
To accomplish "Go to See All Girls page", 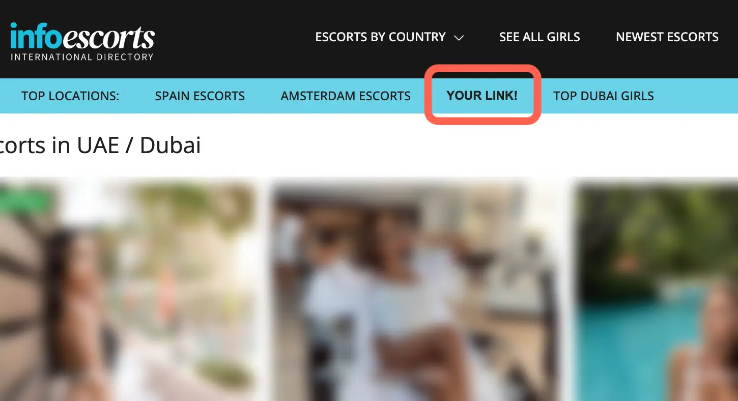I will [x=540, y=37].
